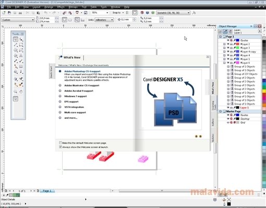Viewport: 266px width, 208px height.
Task: Select the Pick tool in the toolbox
Action: point(16,40)
